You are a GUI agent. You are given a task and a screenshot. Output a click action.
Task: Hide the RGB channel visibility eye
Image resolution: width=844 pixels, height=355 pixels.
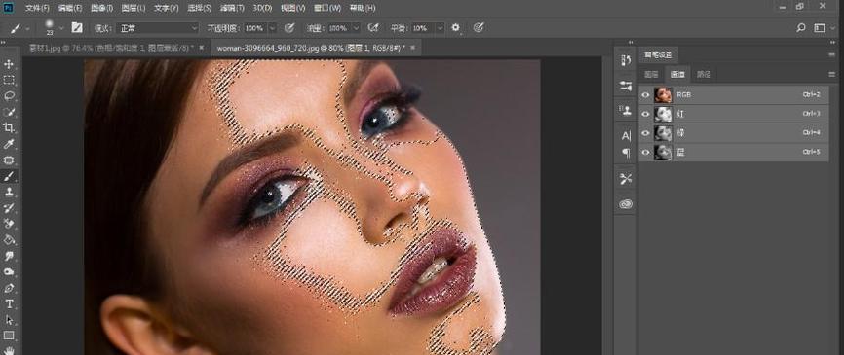tap(645, 95)
